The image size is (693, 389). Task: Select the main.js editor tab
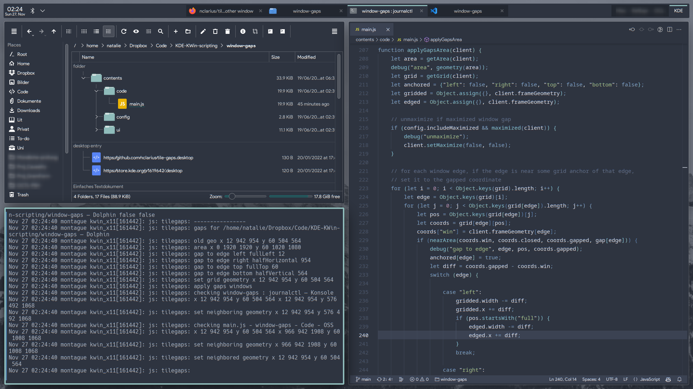369,30
